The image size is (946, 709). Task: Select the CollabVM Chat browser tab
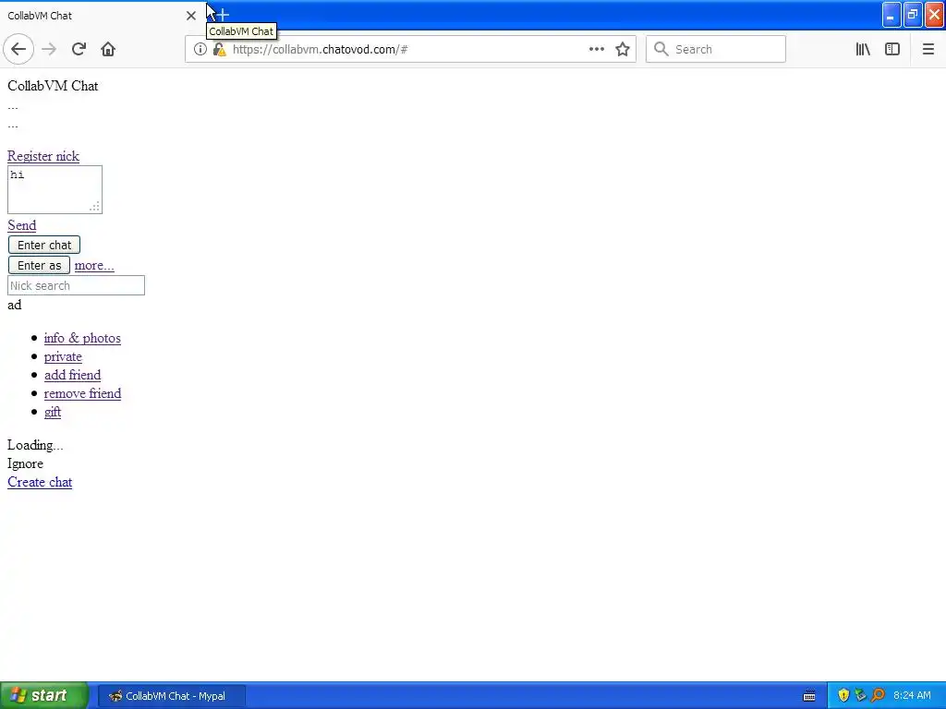[x=96, y=16]
